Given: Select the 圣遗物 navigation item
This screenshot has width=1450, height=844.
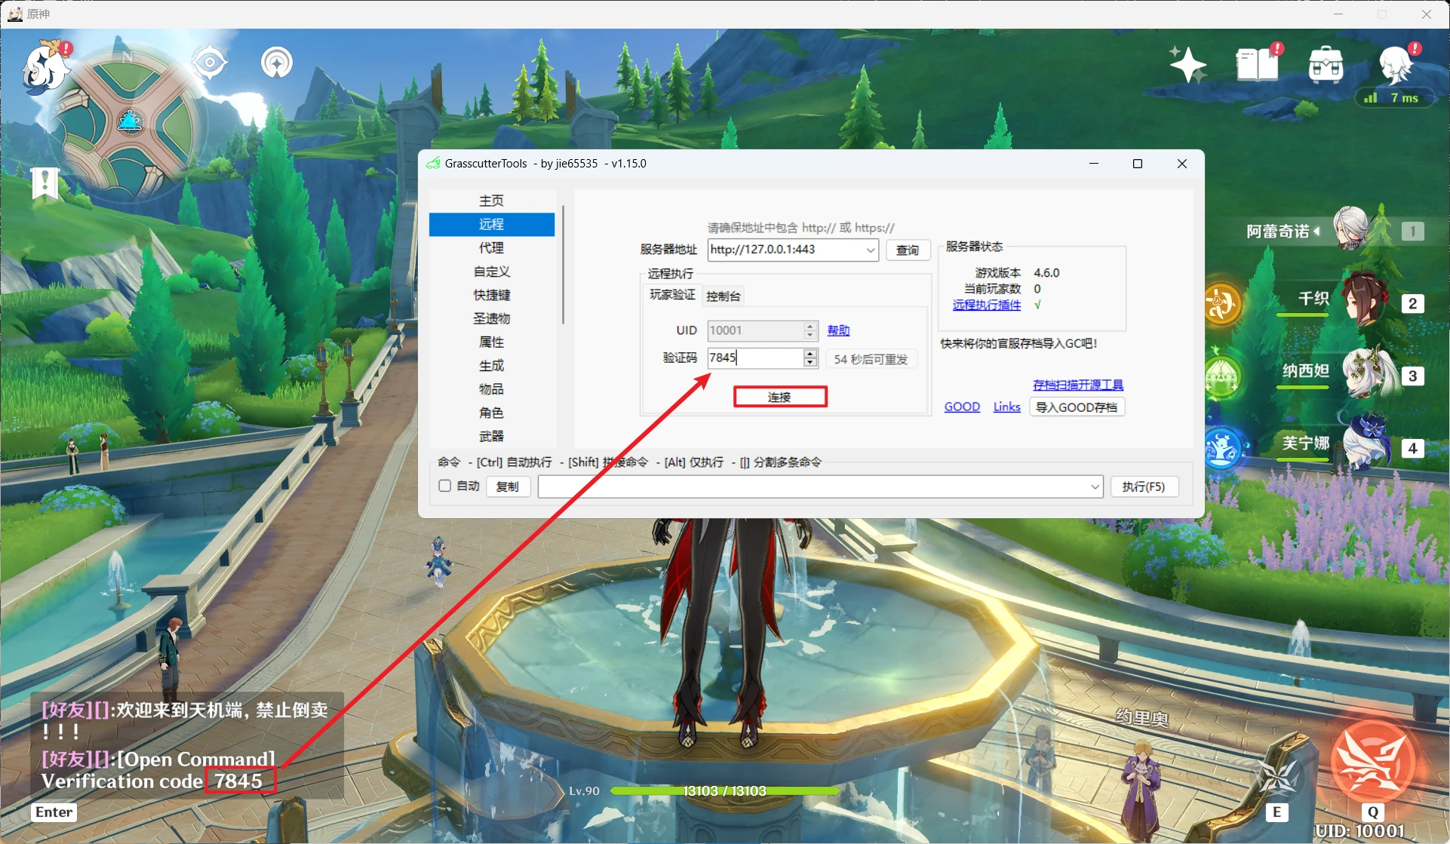Looking at the screenshot, I should click(491, 318).
